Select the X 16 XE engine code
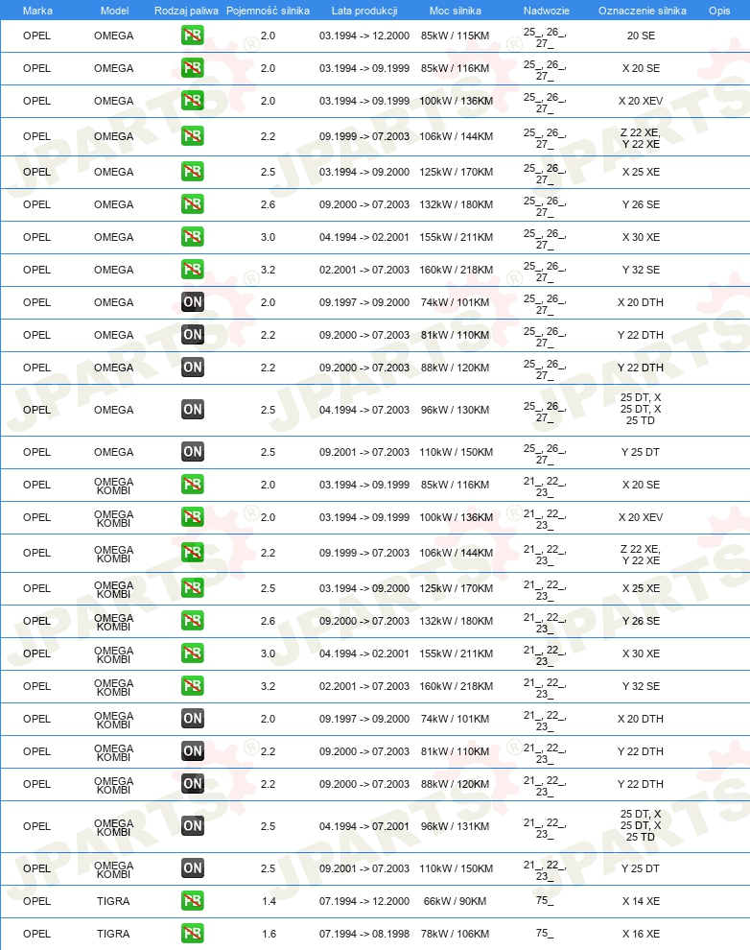Screen dimensions: 750x950 tap(641, 935)
